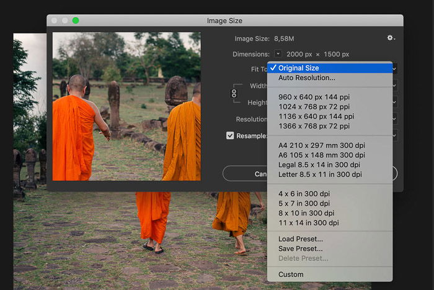The height and width of the screenshot is (290, 434).
Task: Click Save Preset menu entry
Action: click(x=301, y=249)
